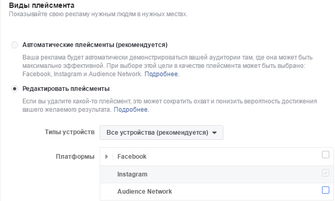Click the Audience Network row label
The width and height of the screenshot is (335, 201).
(x=145, y=192)
